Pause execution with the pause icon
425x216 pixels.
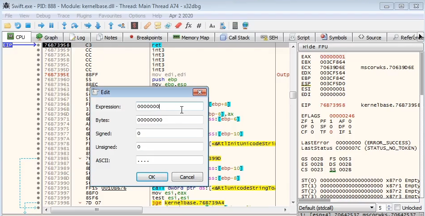(x=51, y=26)
